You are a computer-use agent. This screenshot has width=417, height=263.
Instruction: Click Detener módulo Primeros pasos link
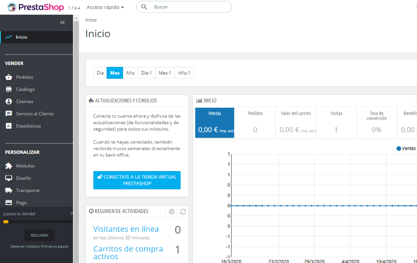[39, 246]
